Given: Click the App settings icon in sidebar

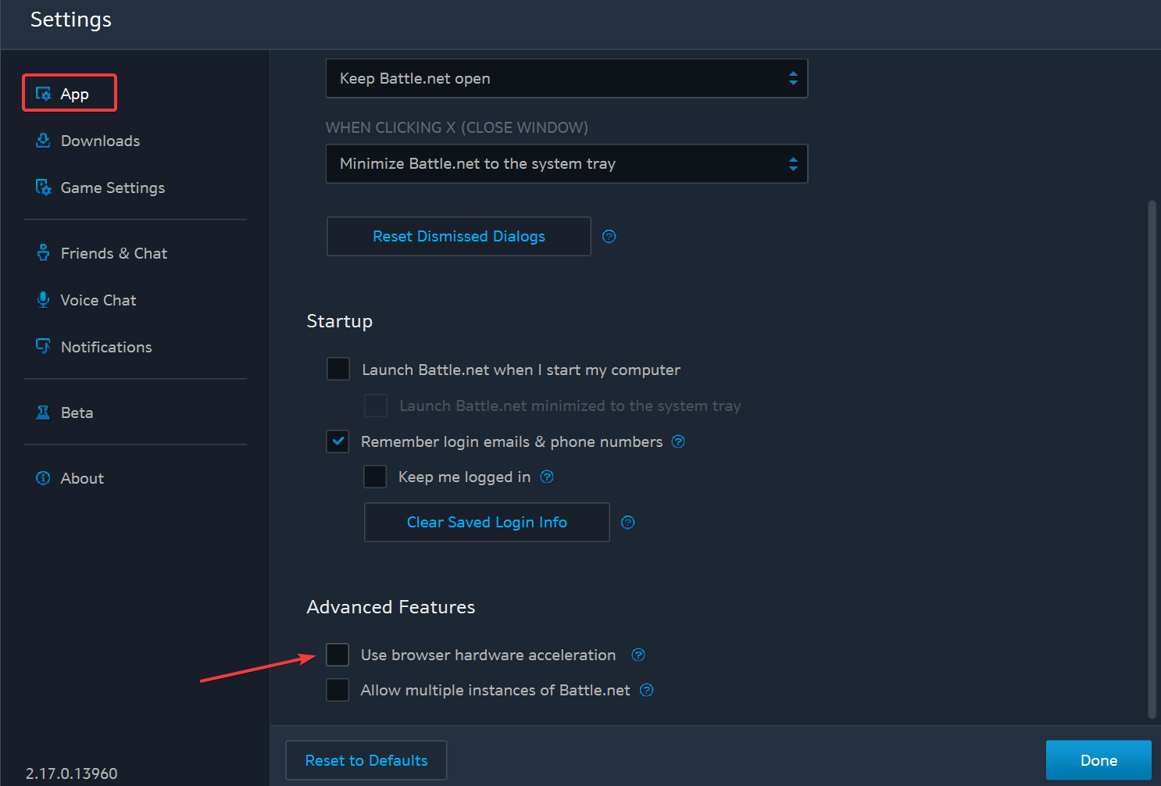Looking at the screenshot, I should 44,94.
